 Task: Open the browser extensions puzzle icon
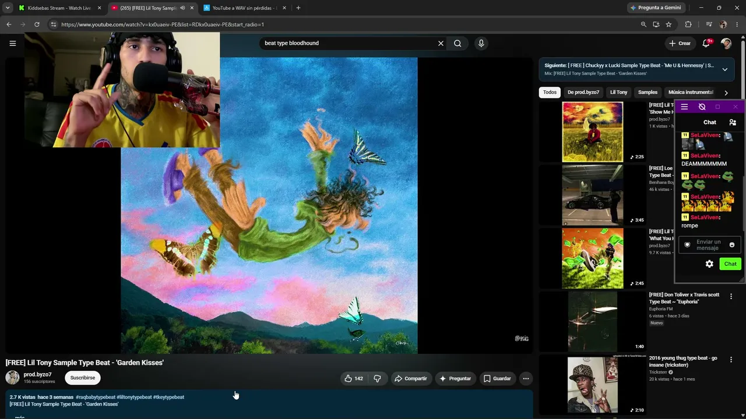[x=688, y=24]
